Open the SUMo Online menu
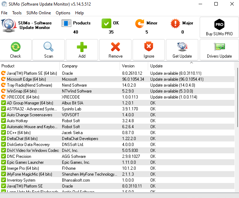This screenshot has height=198, width=239. click(39, 13)
